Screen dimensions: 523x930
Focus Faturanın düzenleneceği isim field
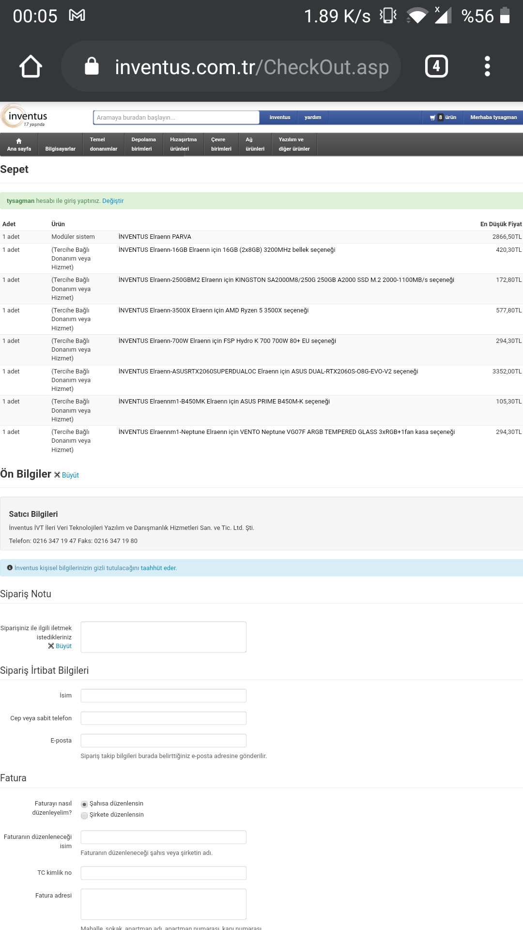point(164,837)
